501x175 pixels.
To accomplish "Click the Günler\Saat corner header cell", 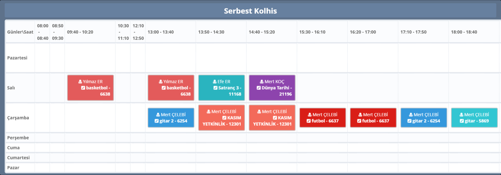I will [x=20, y=32].
